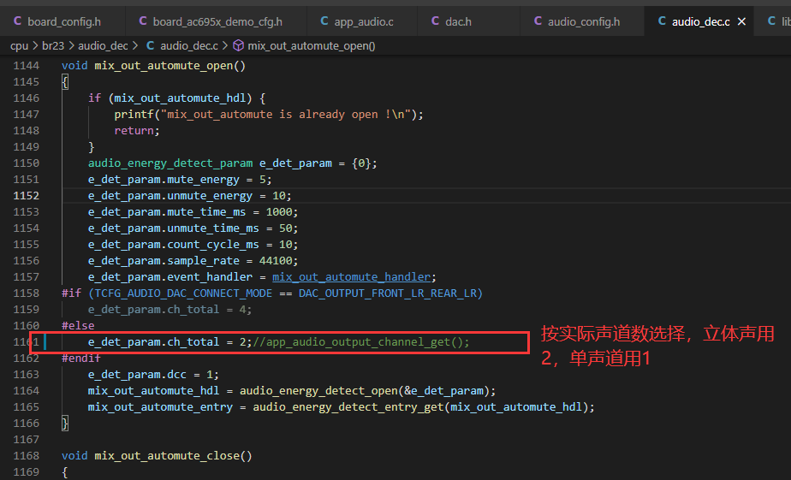791x480 pixels.
Task: Follow the mix_out_automute_handler link
Action: pos(352,277)
